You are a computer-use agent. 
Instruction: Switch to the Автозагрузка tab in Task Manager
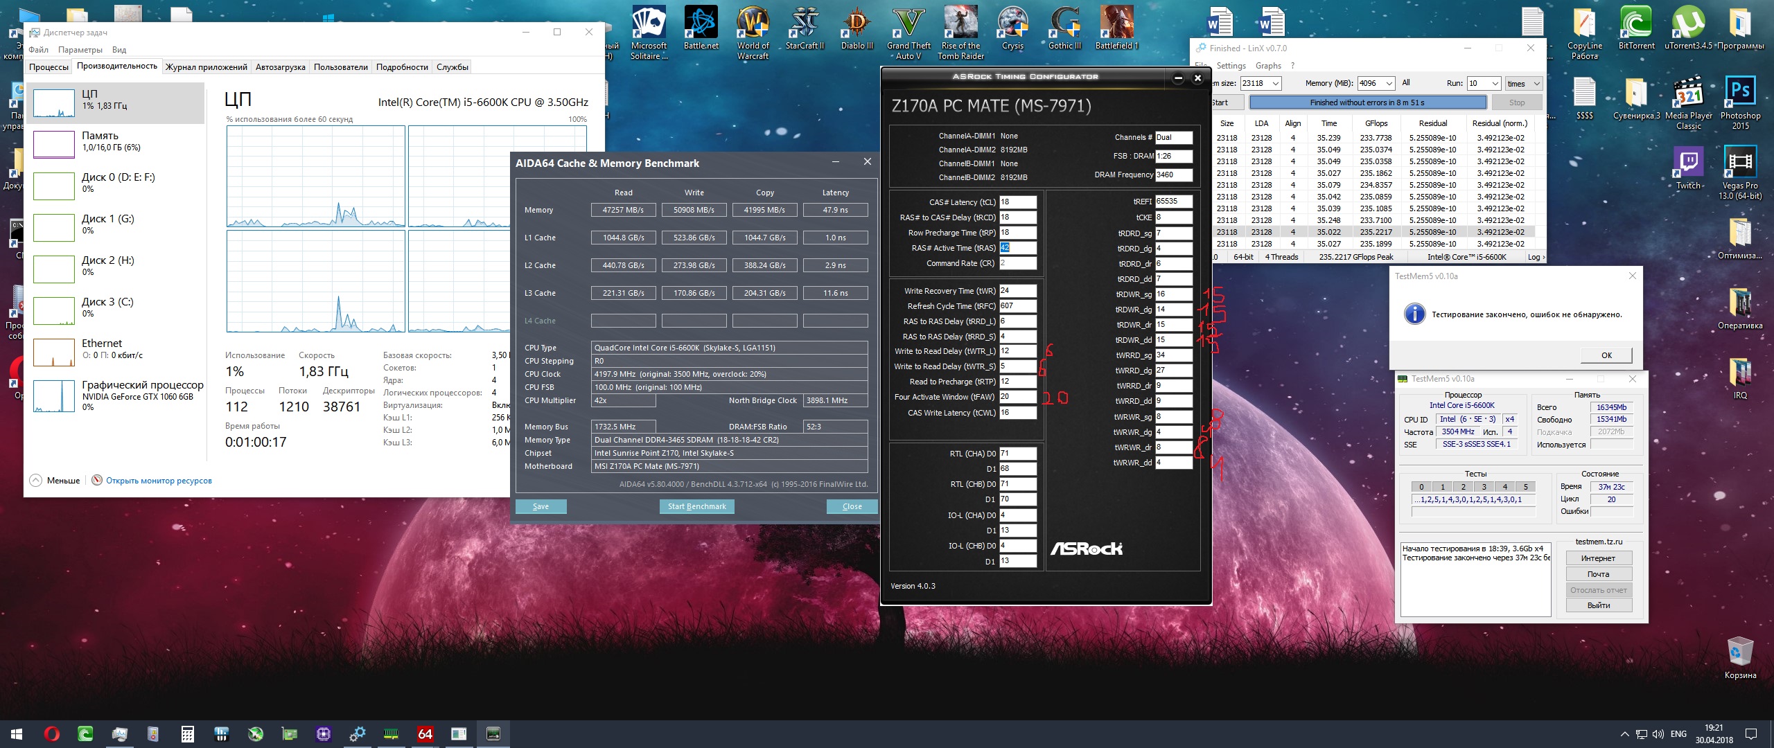(280, 67)
